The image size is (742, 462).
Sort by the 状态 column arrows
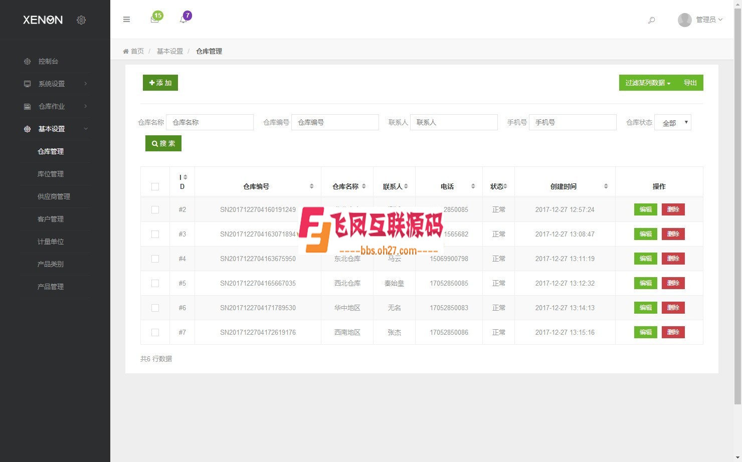click(x=505, y=186)
